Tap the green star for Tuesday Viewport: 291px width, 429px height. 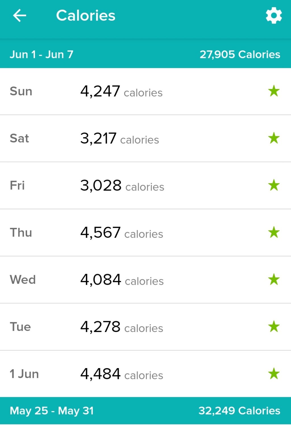274,327
